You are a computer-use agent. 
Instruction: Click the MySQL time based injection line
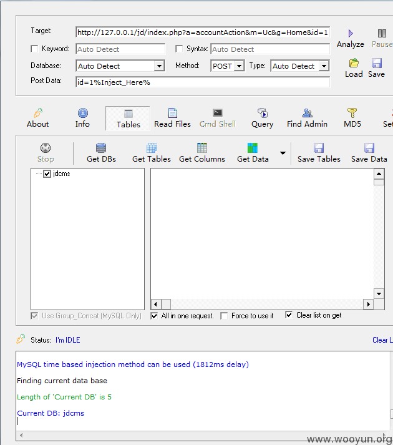point(133,364)
